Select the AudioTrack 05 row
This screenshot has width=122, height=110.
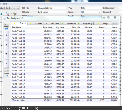tap(64, 44)
